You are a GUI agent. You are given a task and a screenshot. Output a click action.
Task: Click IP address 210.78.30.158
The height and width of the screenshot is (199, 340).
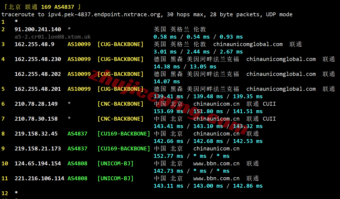coord(36,119)
